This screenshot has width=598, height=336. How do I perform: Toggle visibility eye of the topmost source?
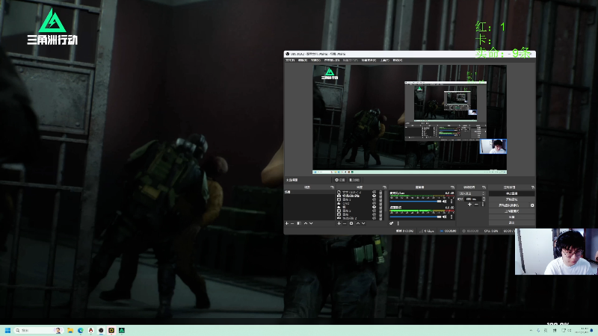pyautogui.click(x=374, y=192)
